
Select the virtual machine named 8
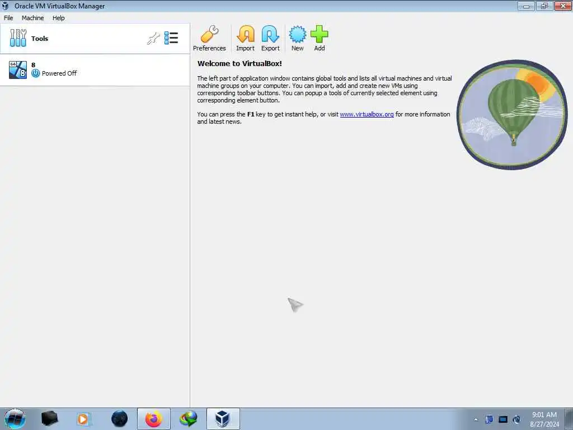pyautogui.click(x=95, y=70)
